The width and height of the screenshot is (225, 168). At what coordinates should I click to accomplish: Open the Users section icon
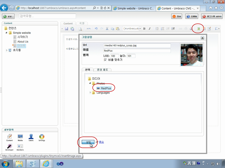(31, 137)
